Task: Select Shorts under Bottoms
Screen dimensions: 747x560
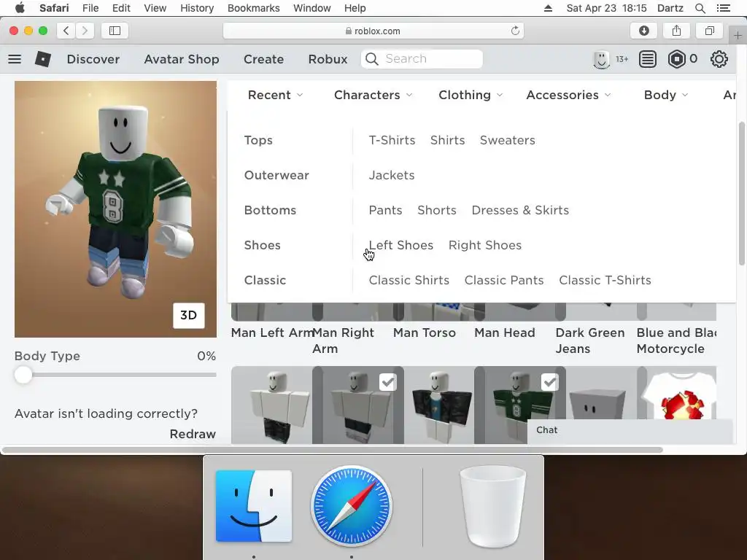Action: 437,211
